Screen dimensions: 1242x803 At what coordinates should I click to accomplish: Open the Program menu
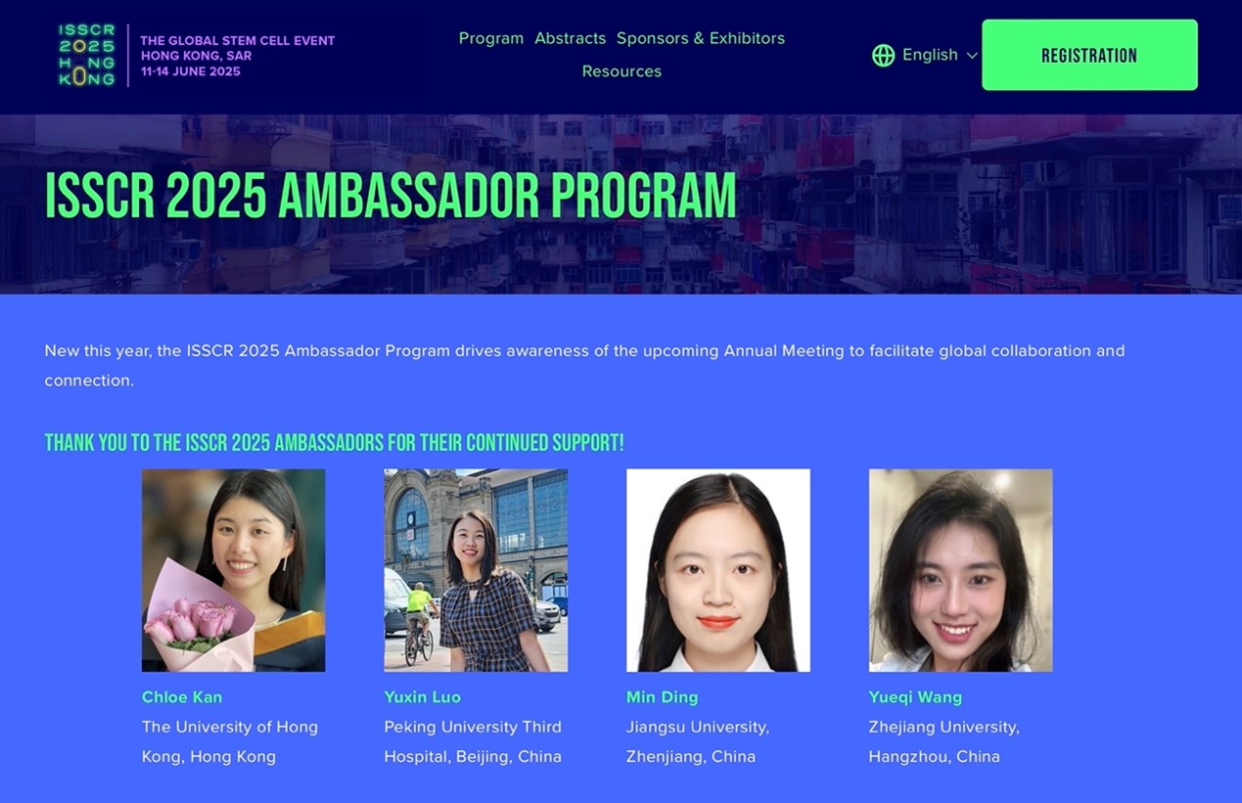(490, 38)
